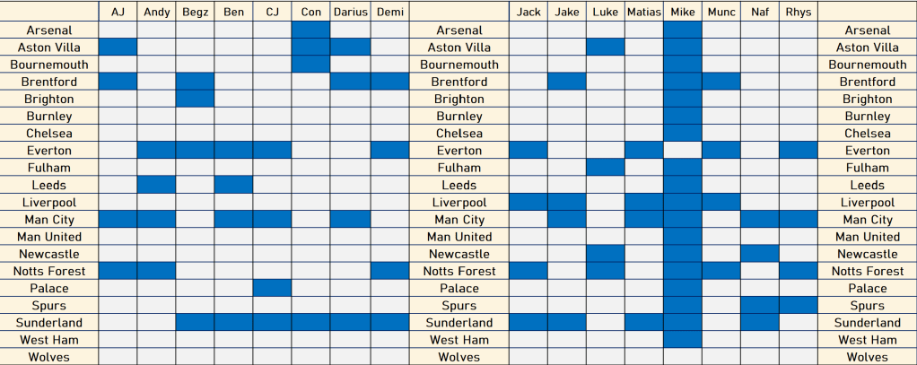Viewport: 917px width, 365px height.
Task: Click Naf's filled Newcastle cell
Action: (x=759, y=254)
